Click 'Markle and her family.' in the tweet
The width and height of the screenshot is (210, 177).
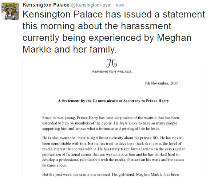point(70,49)
